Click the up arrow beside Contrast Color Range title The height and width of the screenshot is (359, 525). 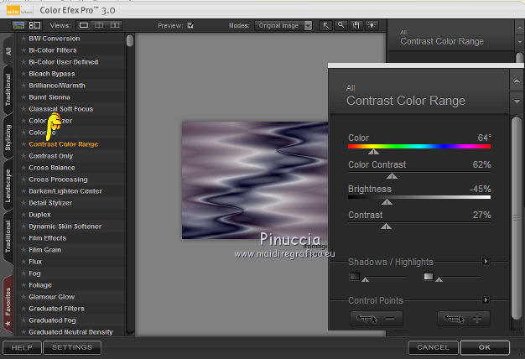tap(517, 81)
